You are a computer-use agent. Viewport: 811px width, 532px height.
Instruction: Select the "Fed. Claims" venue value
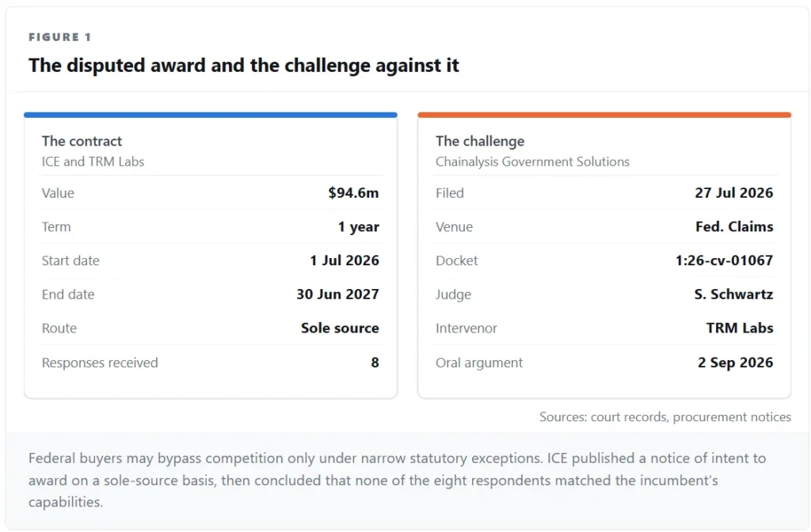(734, 227)
